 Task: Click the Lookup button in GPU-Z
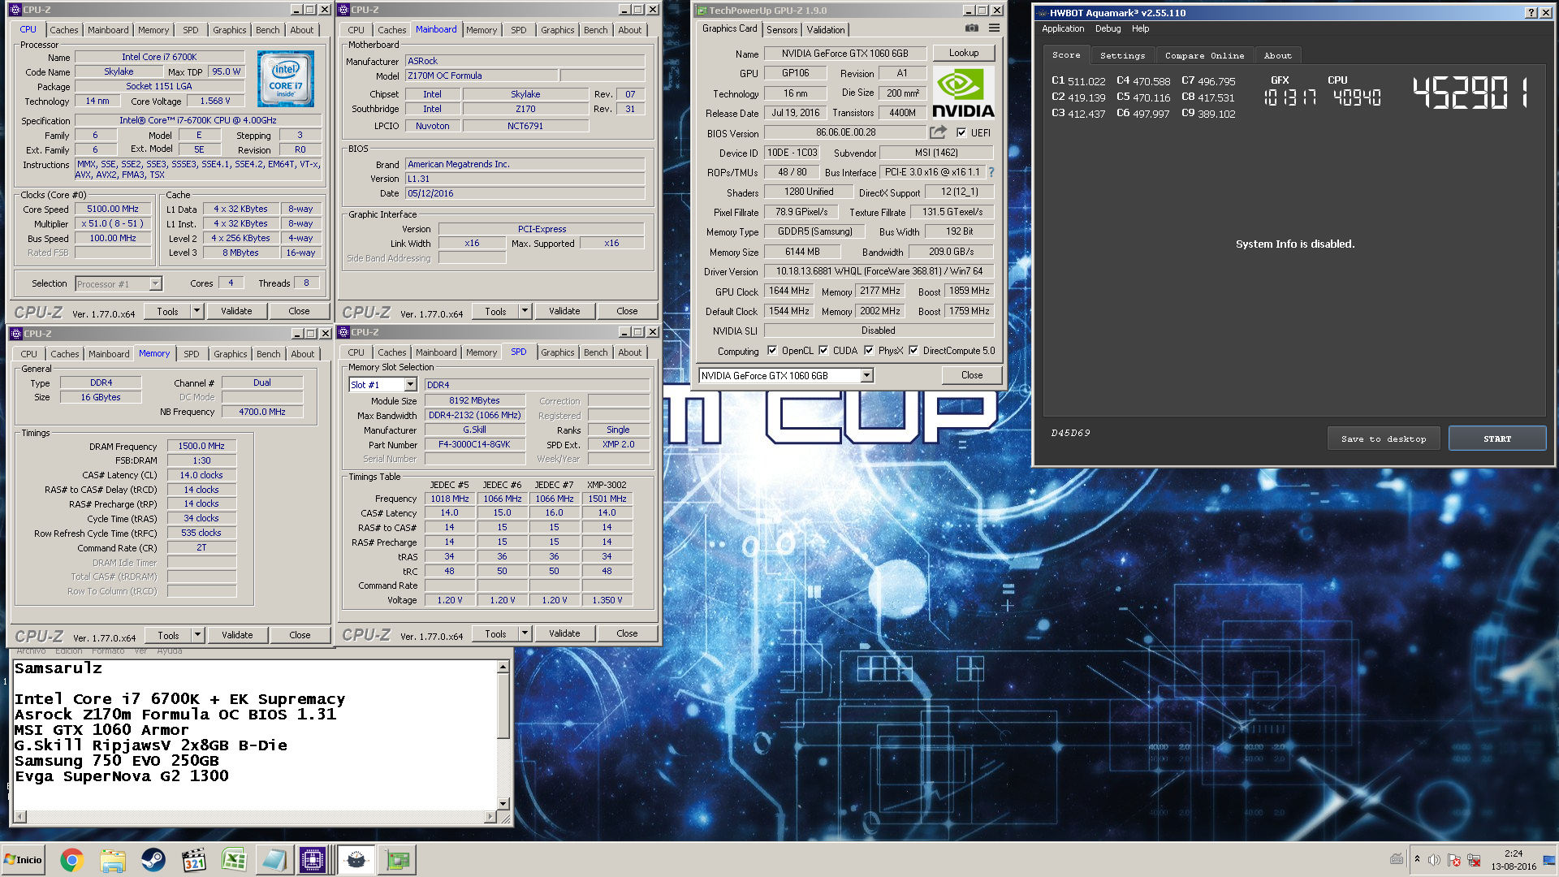tap(964, 53)
